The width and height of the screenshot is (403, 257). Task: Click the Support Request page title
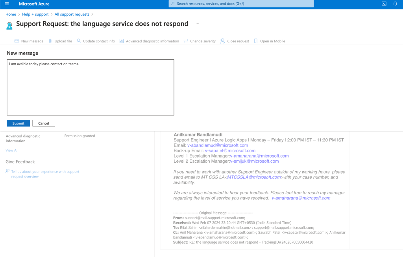click(102, 24)
